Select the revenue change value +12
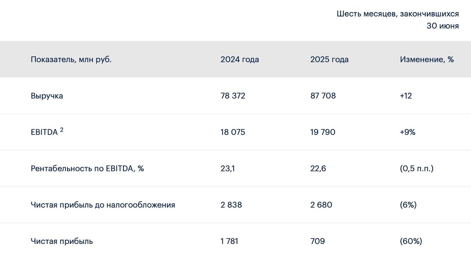Viewport: 471px width, 257px height. click(x=406, y=96)
